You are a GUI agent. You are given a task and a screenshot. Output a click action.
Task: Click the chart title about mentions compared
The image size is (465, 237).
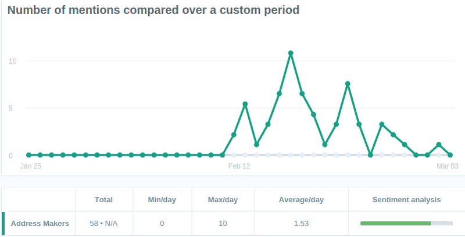pos(153,10)
